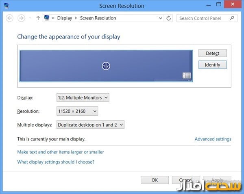244x194 pixels.
Task: Click the Control Panel icon in the address bar
Action: click(x=47, y=18)
